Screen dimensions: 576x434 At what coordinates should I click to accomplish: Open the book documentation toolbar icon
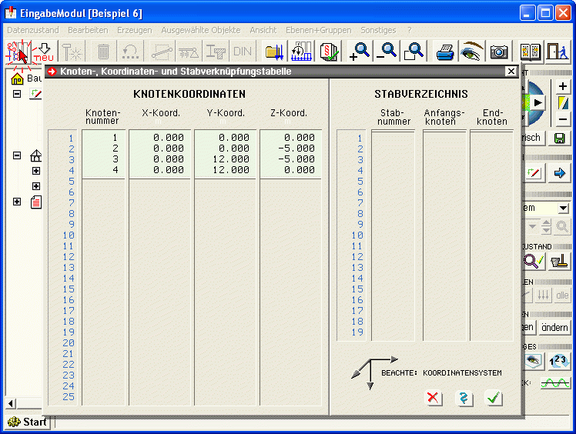[531, 52]
